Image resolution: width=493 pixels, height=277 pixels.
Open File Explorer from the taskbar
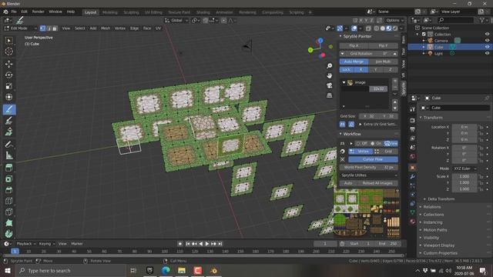182,270
